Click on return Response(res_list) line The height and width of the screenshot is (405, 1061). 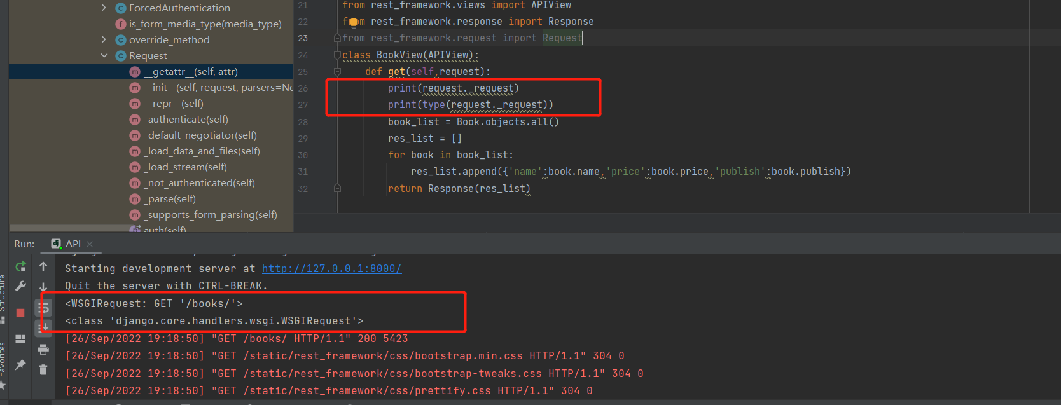[459, 189]
